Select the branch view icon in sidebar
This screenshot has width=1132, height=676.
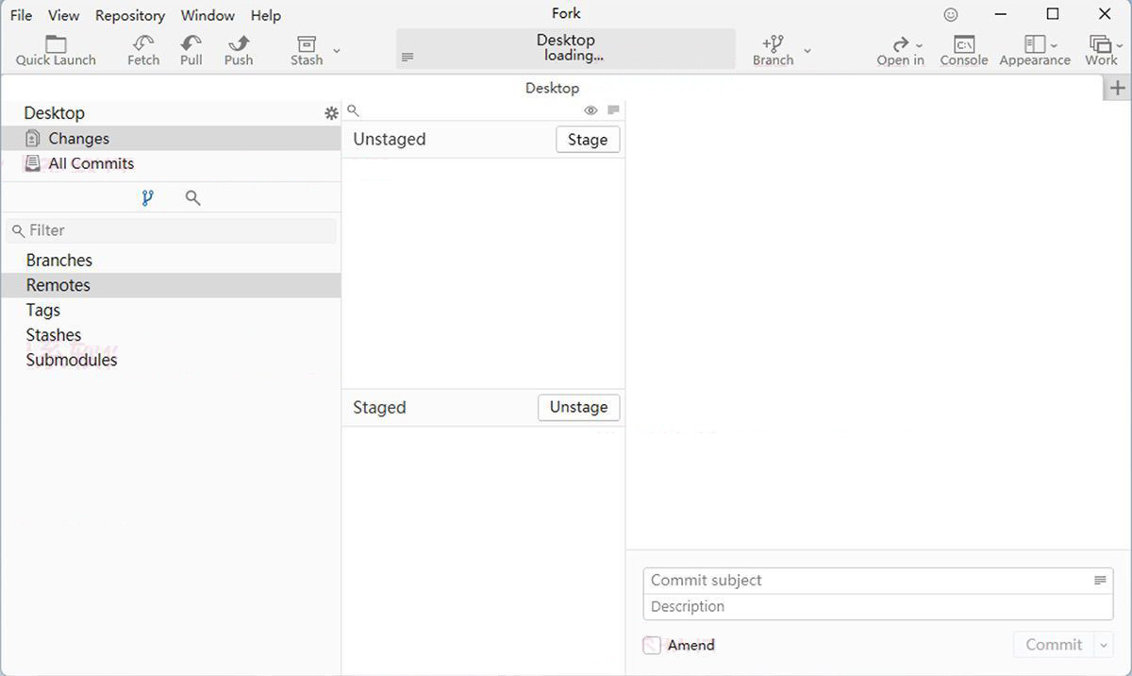[147, 198]
